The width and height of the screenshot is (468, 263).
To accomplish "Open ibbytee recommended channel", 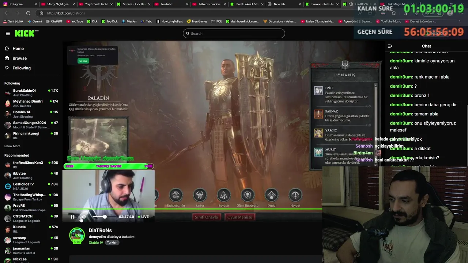I will click(31, 175).
